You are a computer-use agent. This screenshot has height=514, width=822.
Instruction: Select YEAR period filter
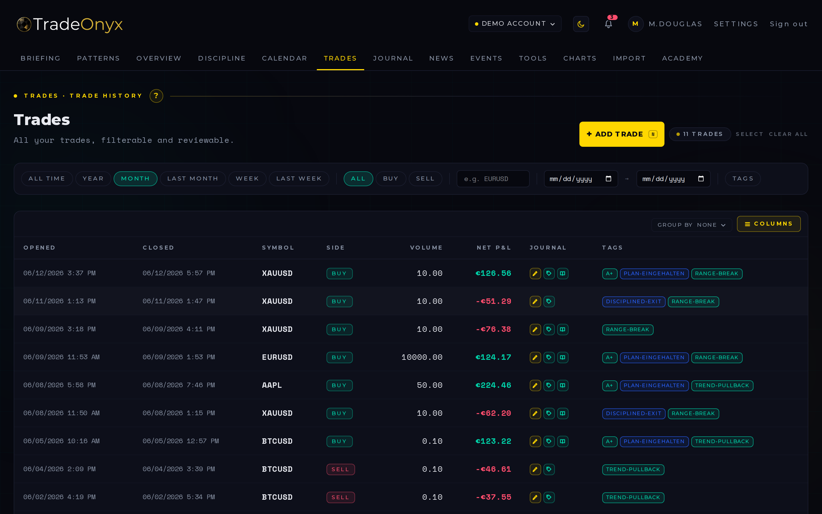[93, 179]
